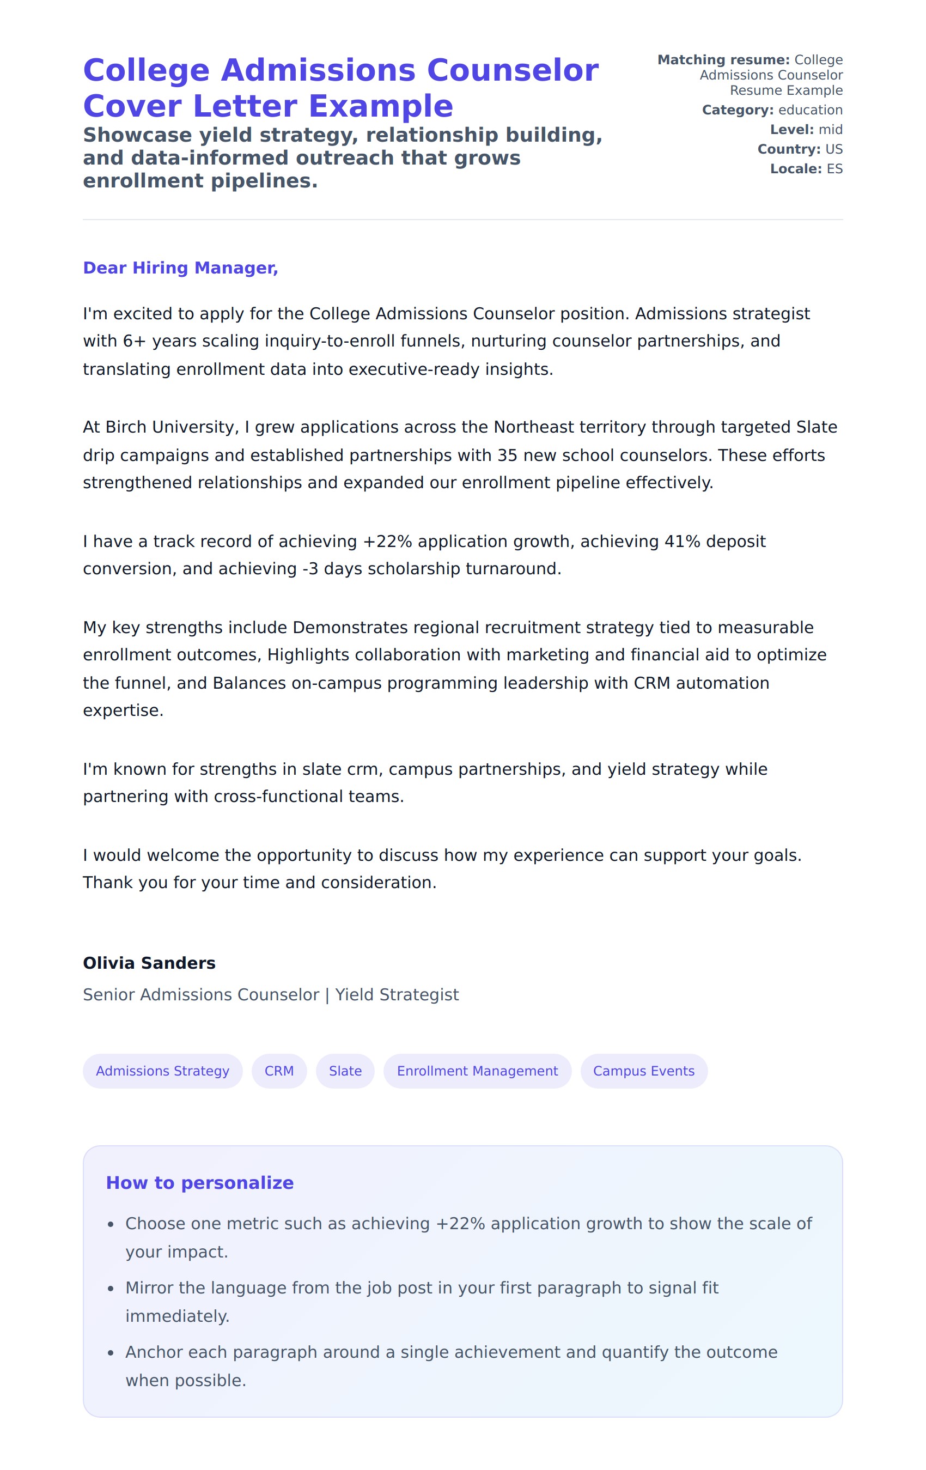Click the Admissions Strategy tag
Screen dimensions: 926x1470
[x=162, y=1071]
